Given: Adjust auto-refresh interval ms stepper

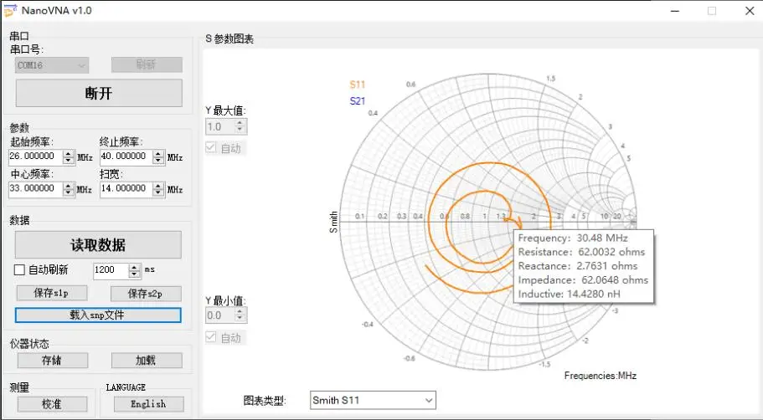Looking at the screenshot, I should [x=135, y=271].
